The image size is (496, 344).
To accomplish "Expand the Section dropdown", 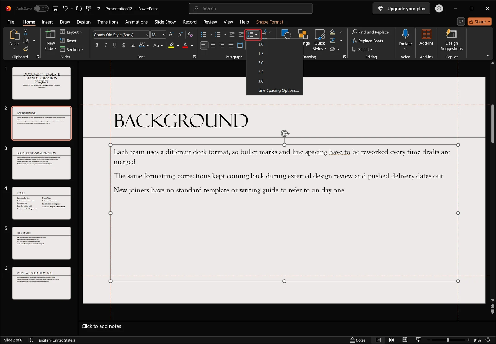I will coord(72,49).
